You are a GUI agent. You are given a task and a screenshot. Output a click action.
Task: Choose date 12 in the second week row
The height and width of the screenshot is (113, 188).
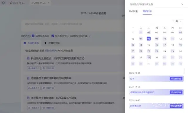180,39
